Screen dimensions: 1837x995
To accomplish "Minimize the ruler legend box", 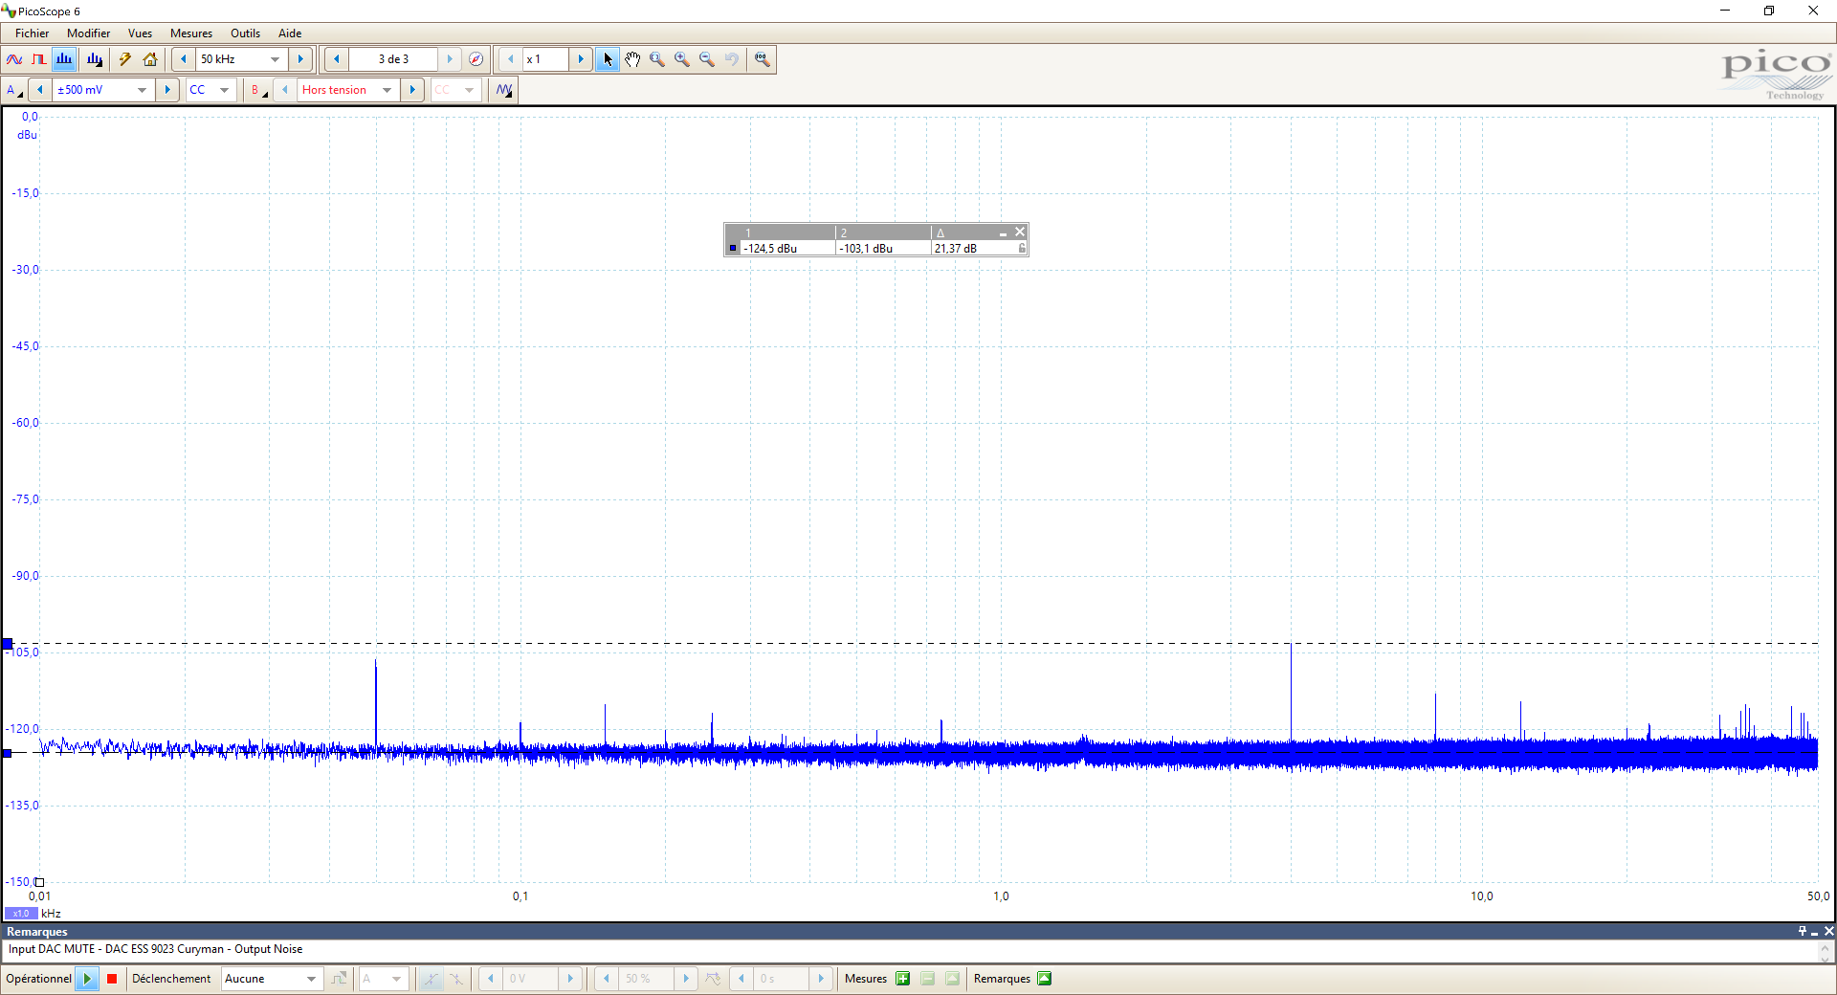I will point(1003,232).
